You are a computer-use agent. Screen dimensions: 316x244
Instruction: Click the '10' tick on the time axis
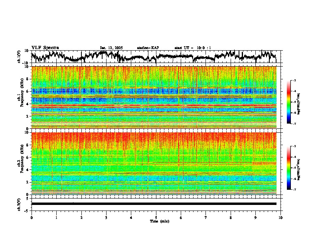click(x=280, y=218)
